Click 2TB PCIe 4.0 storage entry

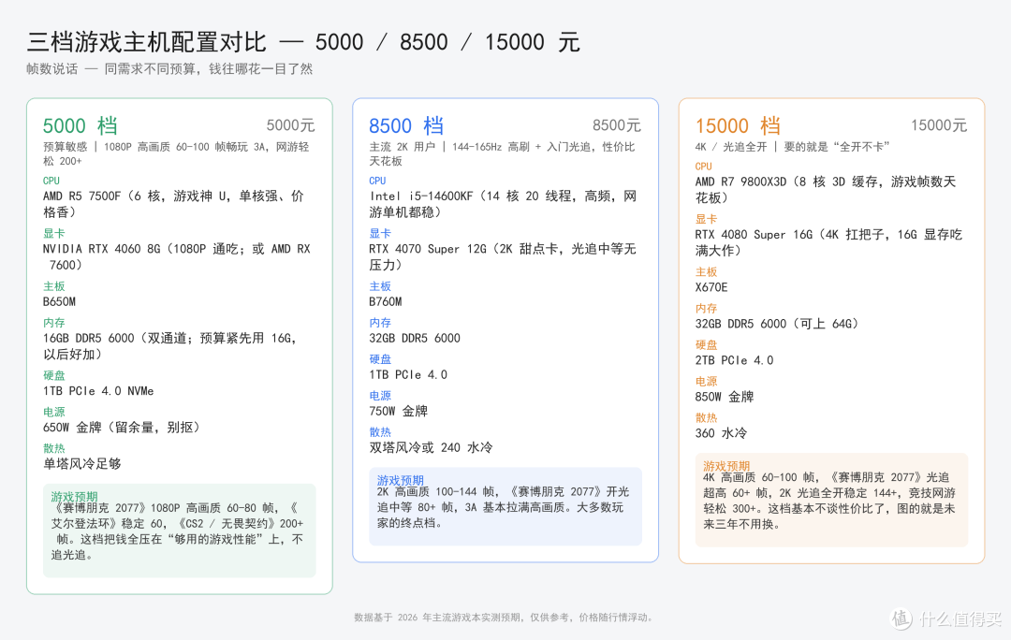(735, 360)
